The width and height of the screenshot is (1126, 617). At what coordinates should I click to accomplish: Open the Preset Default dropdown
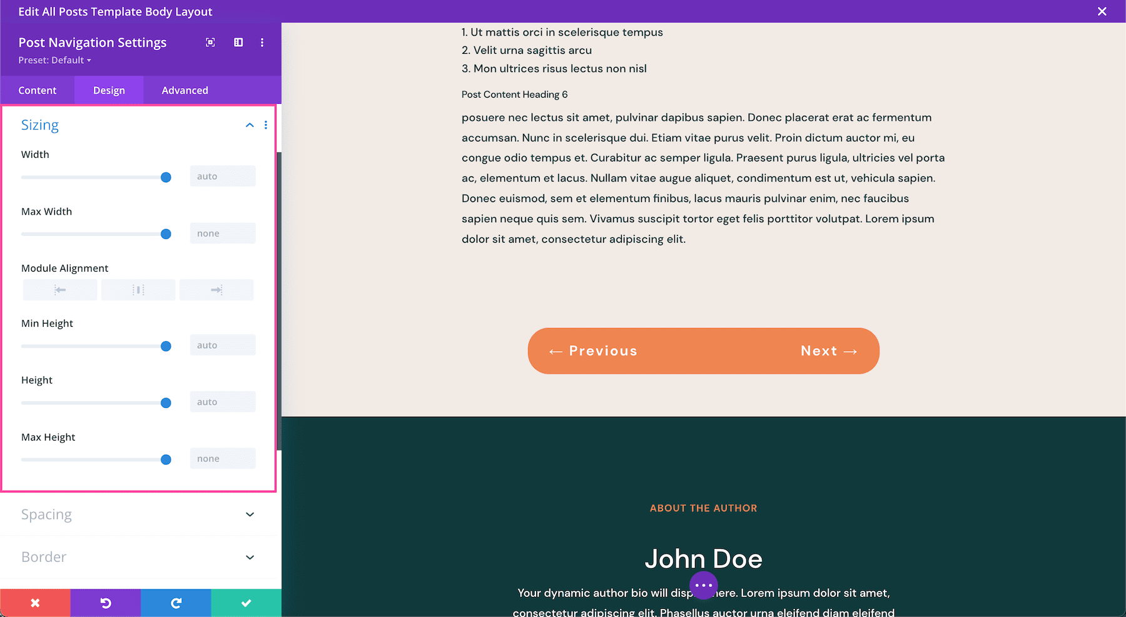tap(55, 60)
